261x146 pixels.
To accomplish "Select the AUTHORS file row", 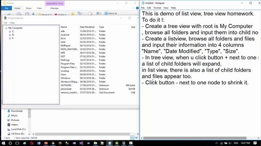I will point(98,86).
